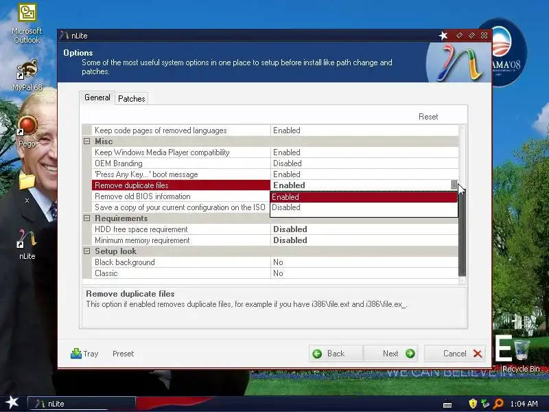This screenshot has width=549, height=412.
Task: Select HDD free space requirement value
Action: point(364,229)
